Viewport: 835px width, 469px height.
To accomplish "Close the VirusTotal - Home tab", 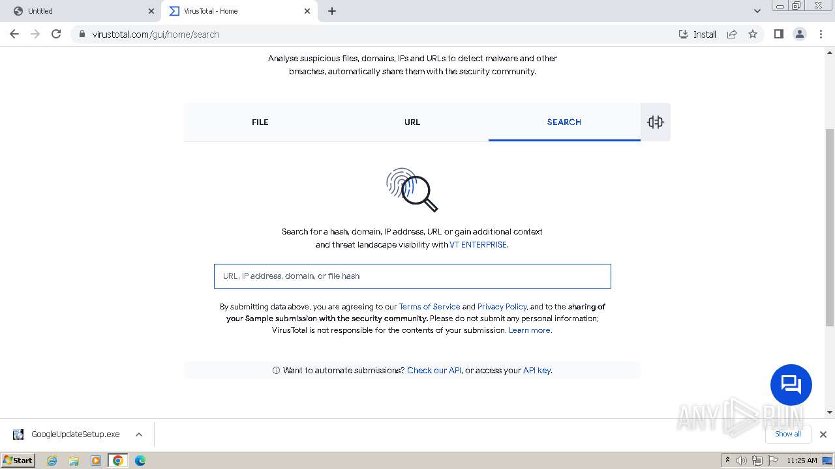I will [307, 11].
